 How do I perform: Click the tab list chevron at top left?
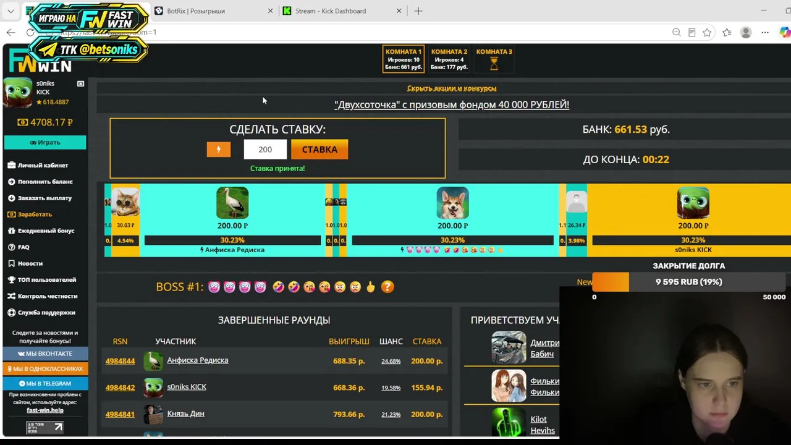pyautogui.click(x=11, y=11)
